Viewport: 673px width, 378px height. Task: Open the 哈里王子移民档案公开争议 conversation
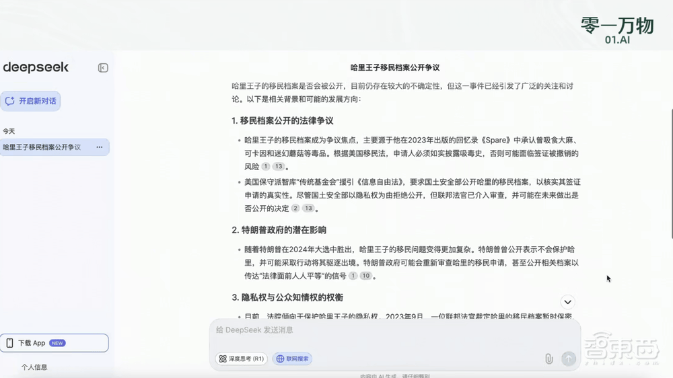(x=55, y=147)
